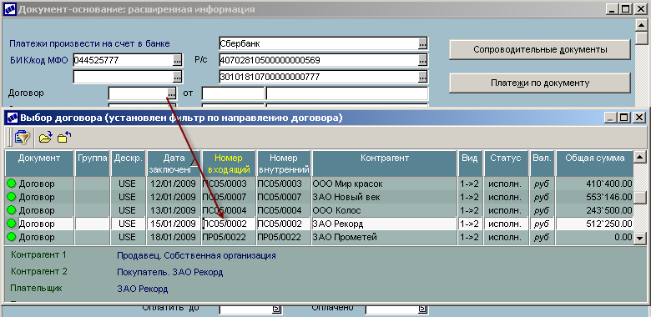Click green status circle of ЗАО Прометей row
Viewport: 651px width, 317px height.
12,237
